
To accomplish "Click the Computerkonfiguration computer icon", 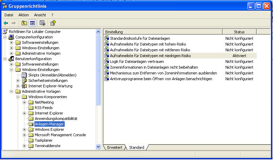I will 11,37.
